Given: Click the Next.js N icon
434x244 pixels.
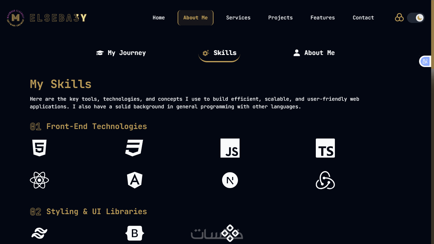Looking at the screenshot, I should [x=230, y=180].
